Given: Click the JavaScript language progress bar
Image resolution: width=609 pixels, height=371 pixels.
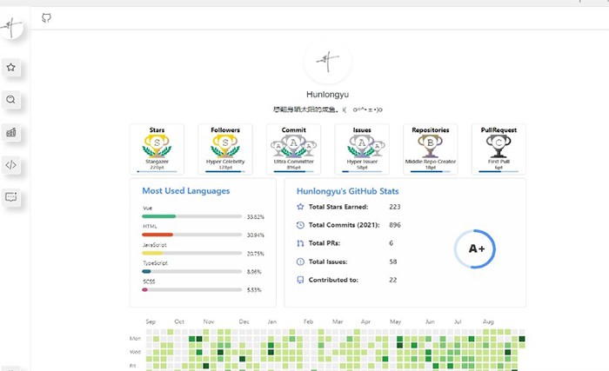Looking at the screenshot, I should [x=192, y=253].
